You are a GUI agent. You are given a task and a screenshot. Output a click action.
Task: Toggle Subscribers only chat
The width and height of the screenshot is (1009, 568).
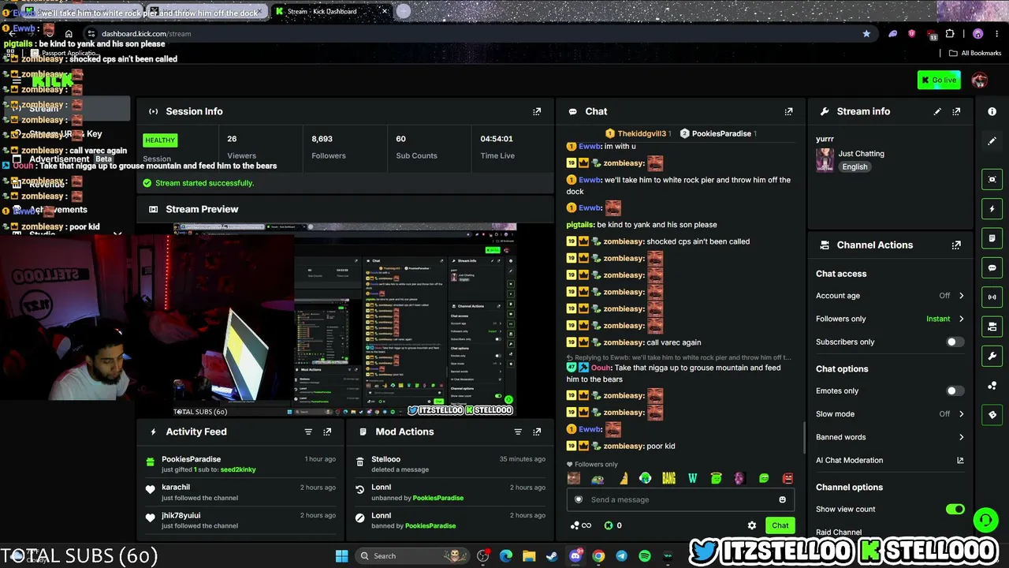955,342
